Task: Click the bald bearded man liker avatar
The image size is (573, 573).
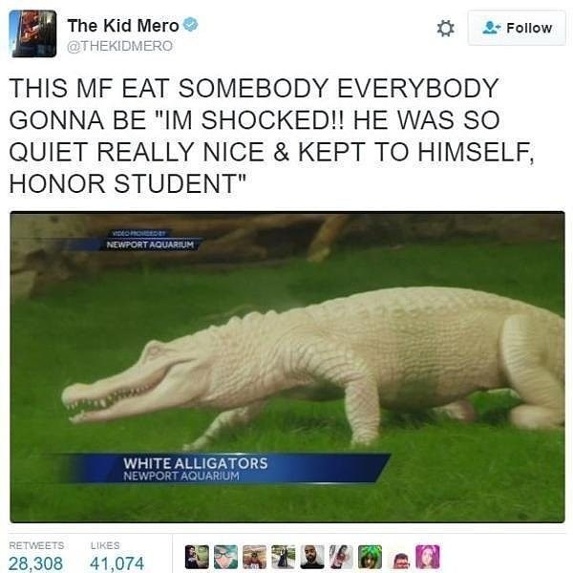Action: [312, 557]
